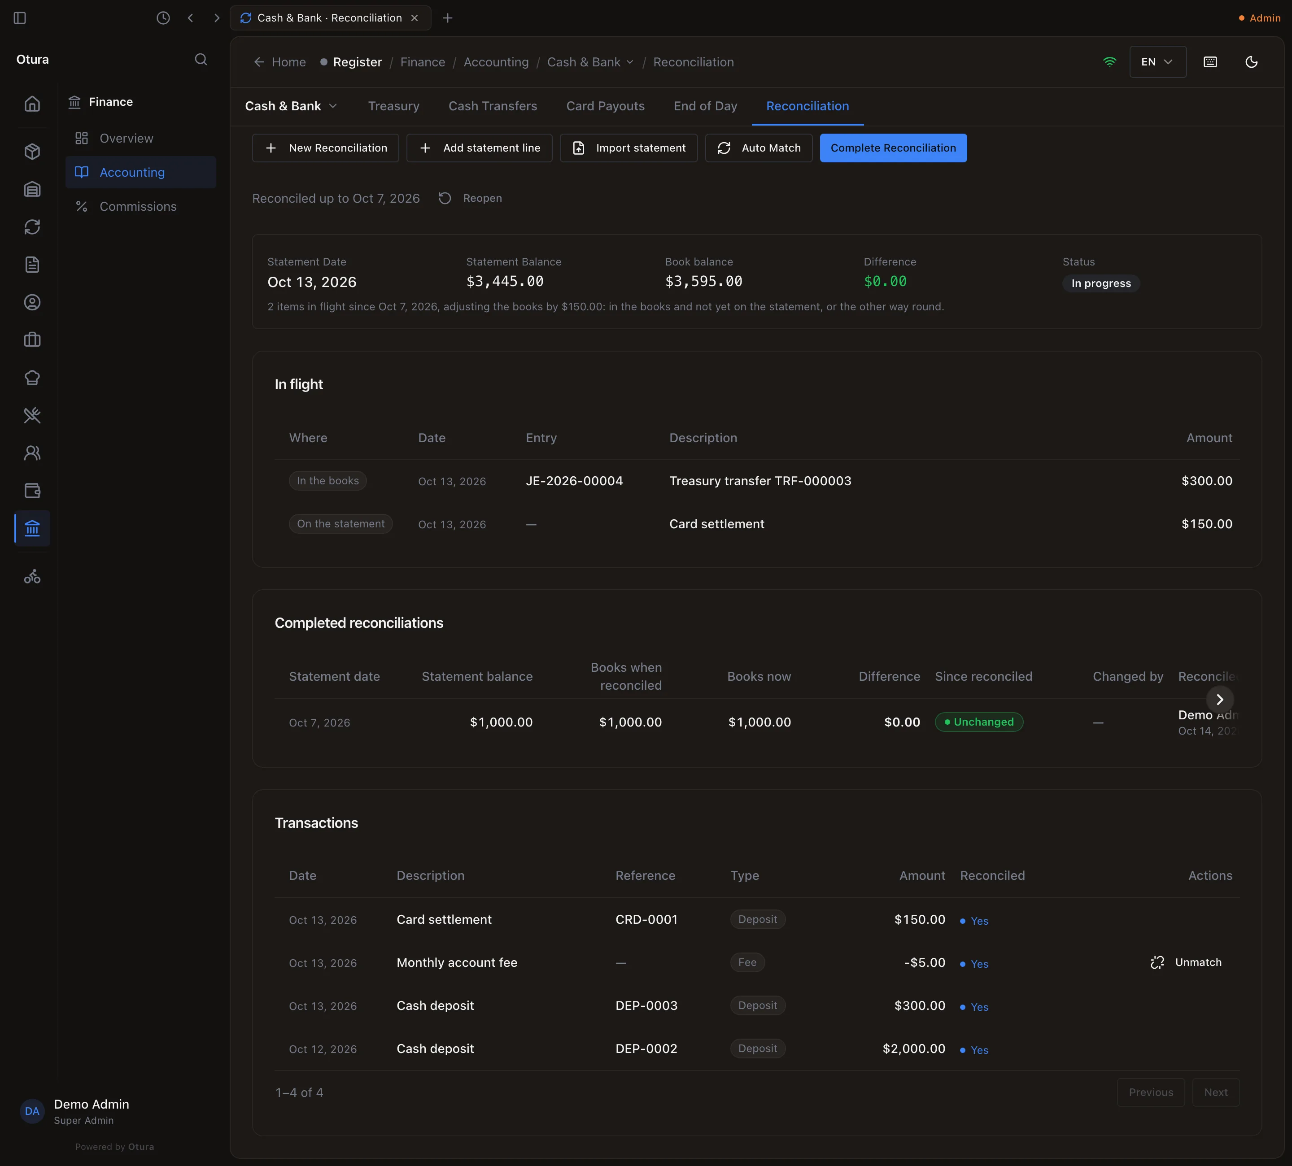Viewport: 1292px width, 1166px height.
Task: Click Complete Reconciliation button
Action: click(x=893, y=148)
